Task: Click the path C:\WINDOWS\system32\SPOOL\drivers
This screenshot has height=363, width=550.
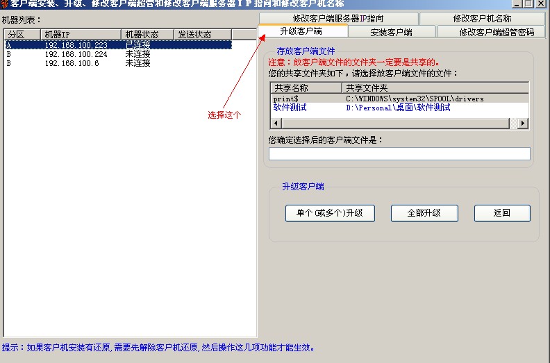Action: (415, 99)
